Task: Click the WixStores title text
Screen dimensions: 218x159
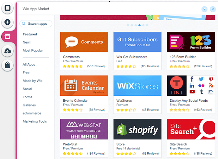Action: tap(124, 101)
